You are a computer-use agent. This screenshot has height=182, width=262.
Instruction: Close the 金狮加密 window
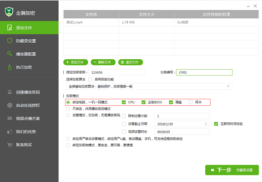(x=255, y=6)
